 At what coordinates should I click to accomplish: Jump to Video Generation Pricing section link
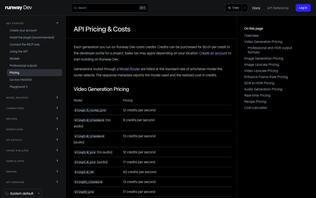263,42
